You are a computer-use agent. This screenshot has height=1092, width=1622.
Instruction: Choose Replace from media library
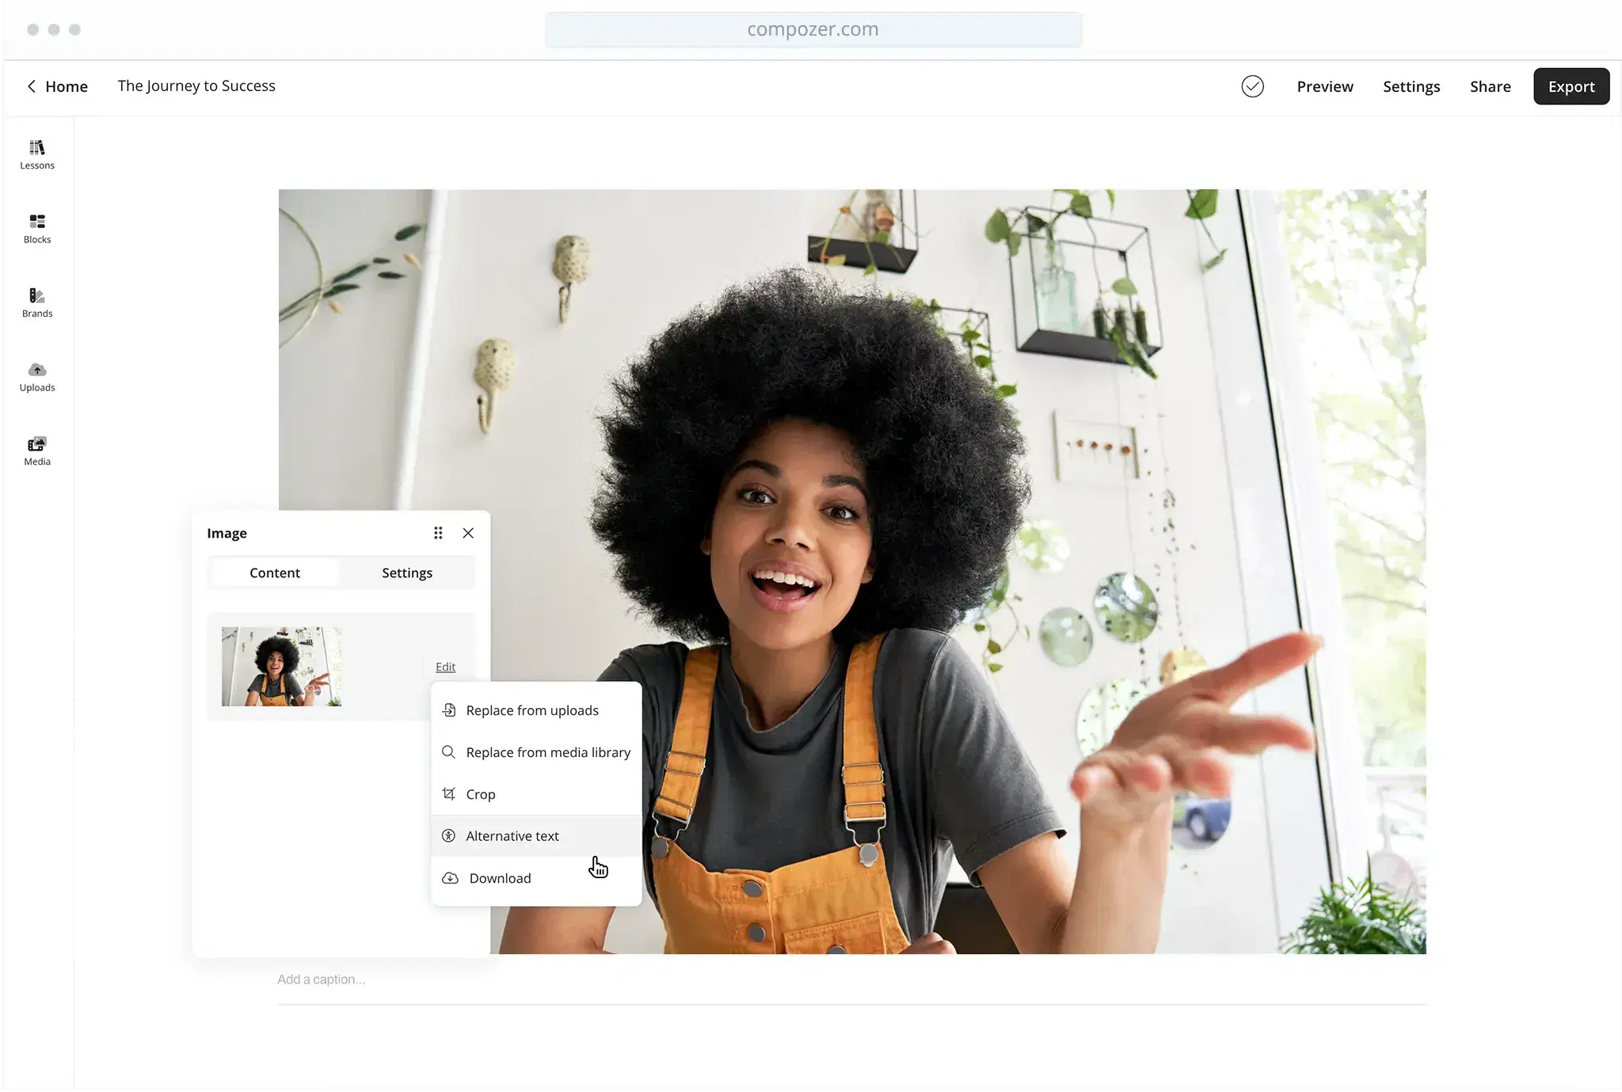click(547, 752)
